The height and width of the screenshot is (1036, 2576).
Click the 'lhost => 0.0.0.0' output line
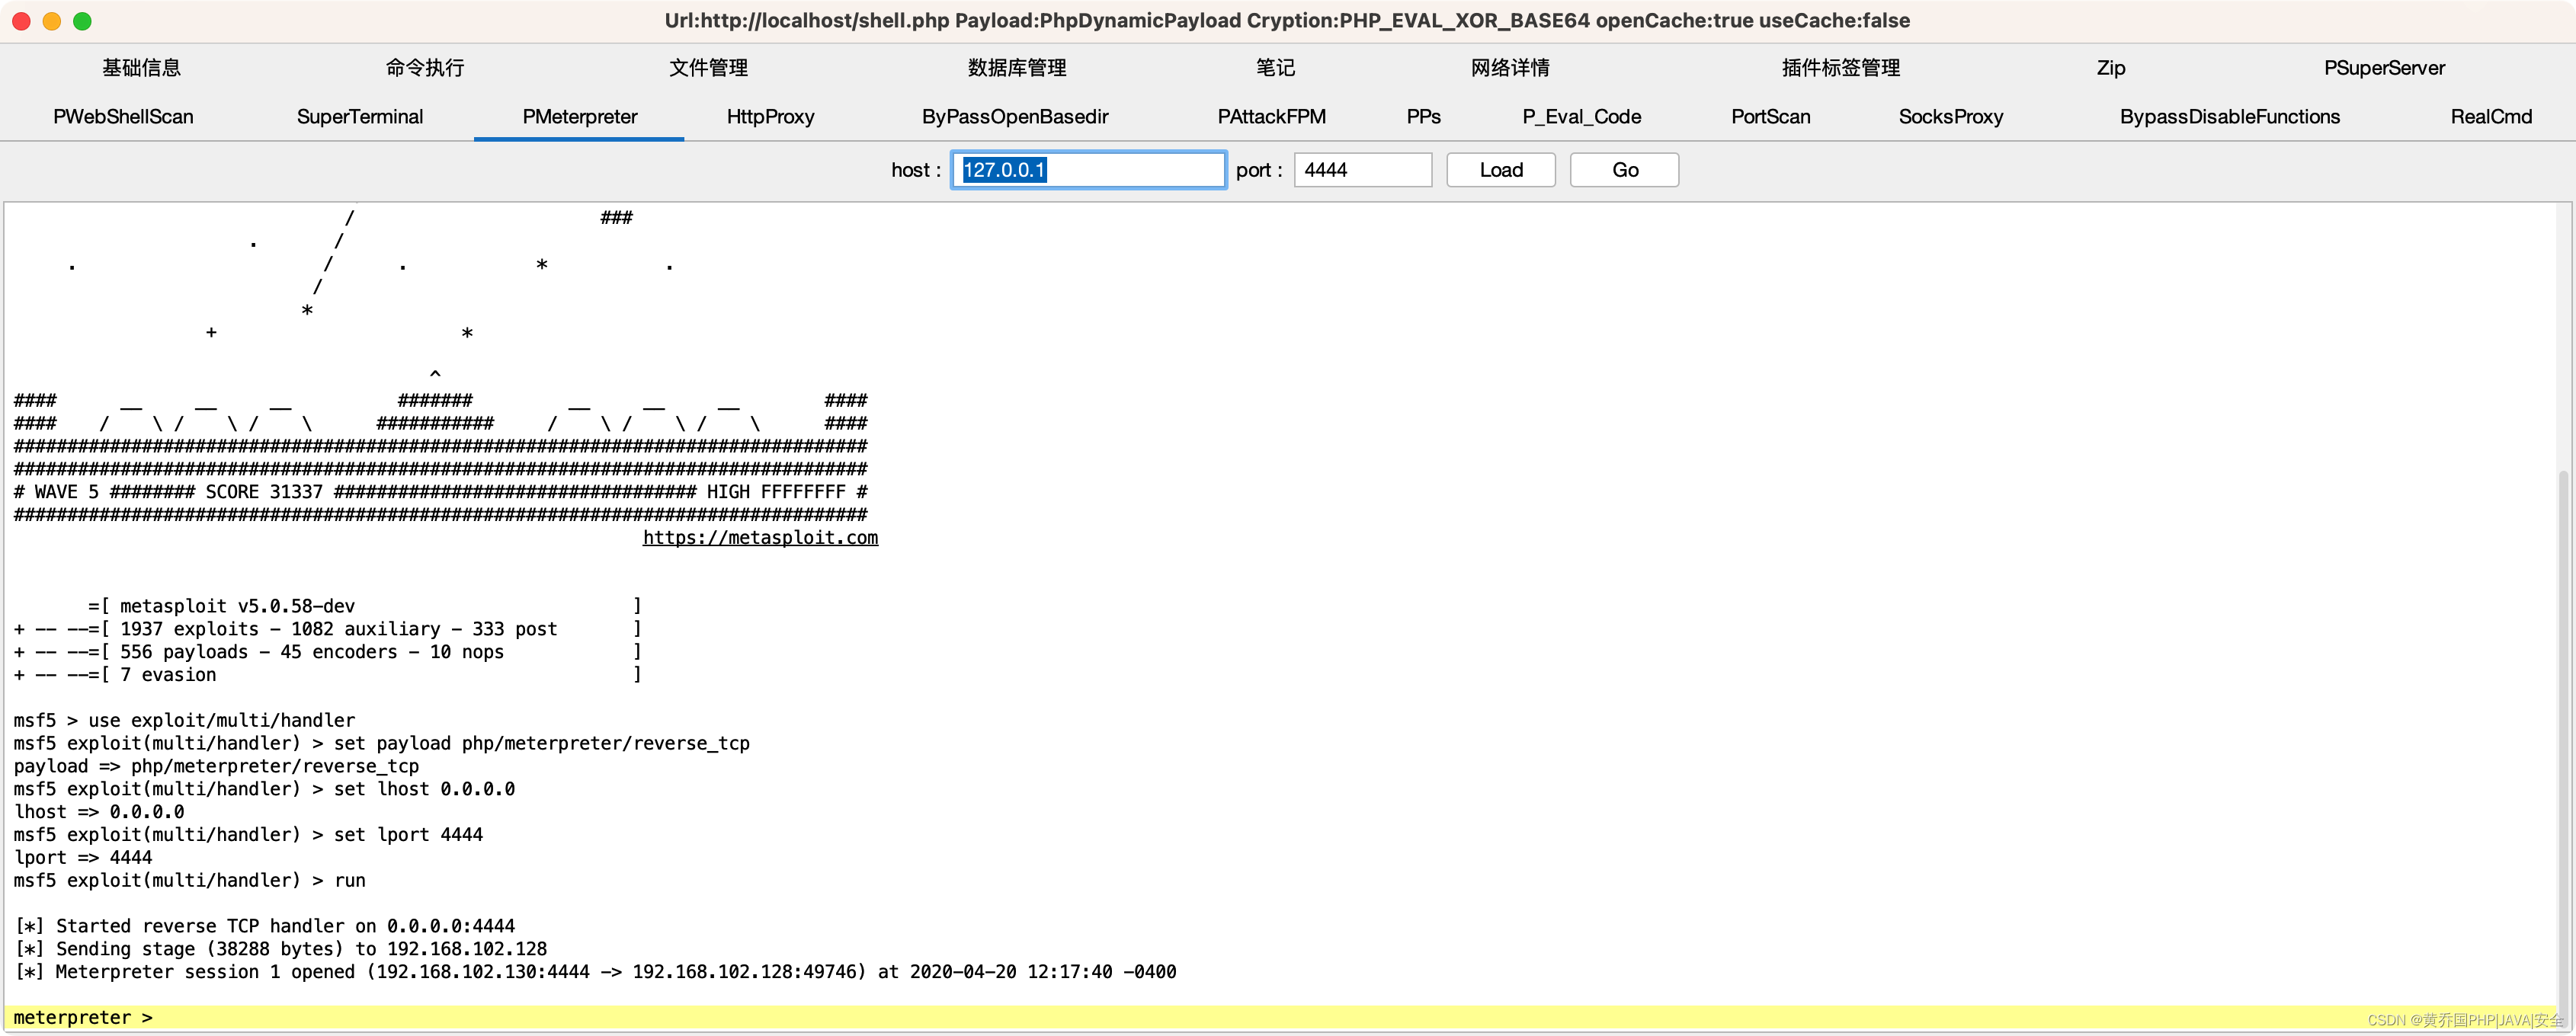99,812
